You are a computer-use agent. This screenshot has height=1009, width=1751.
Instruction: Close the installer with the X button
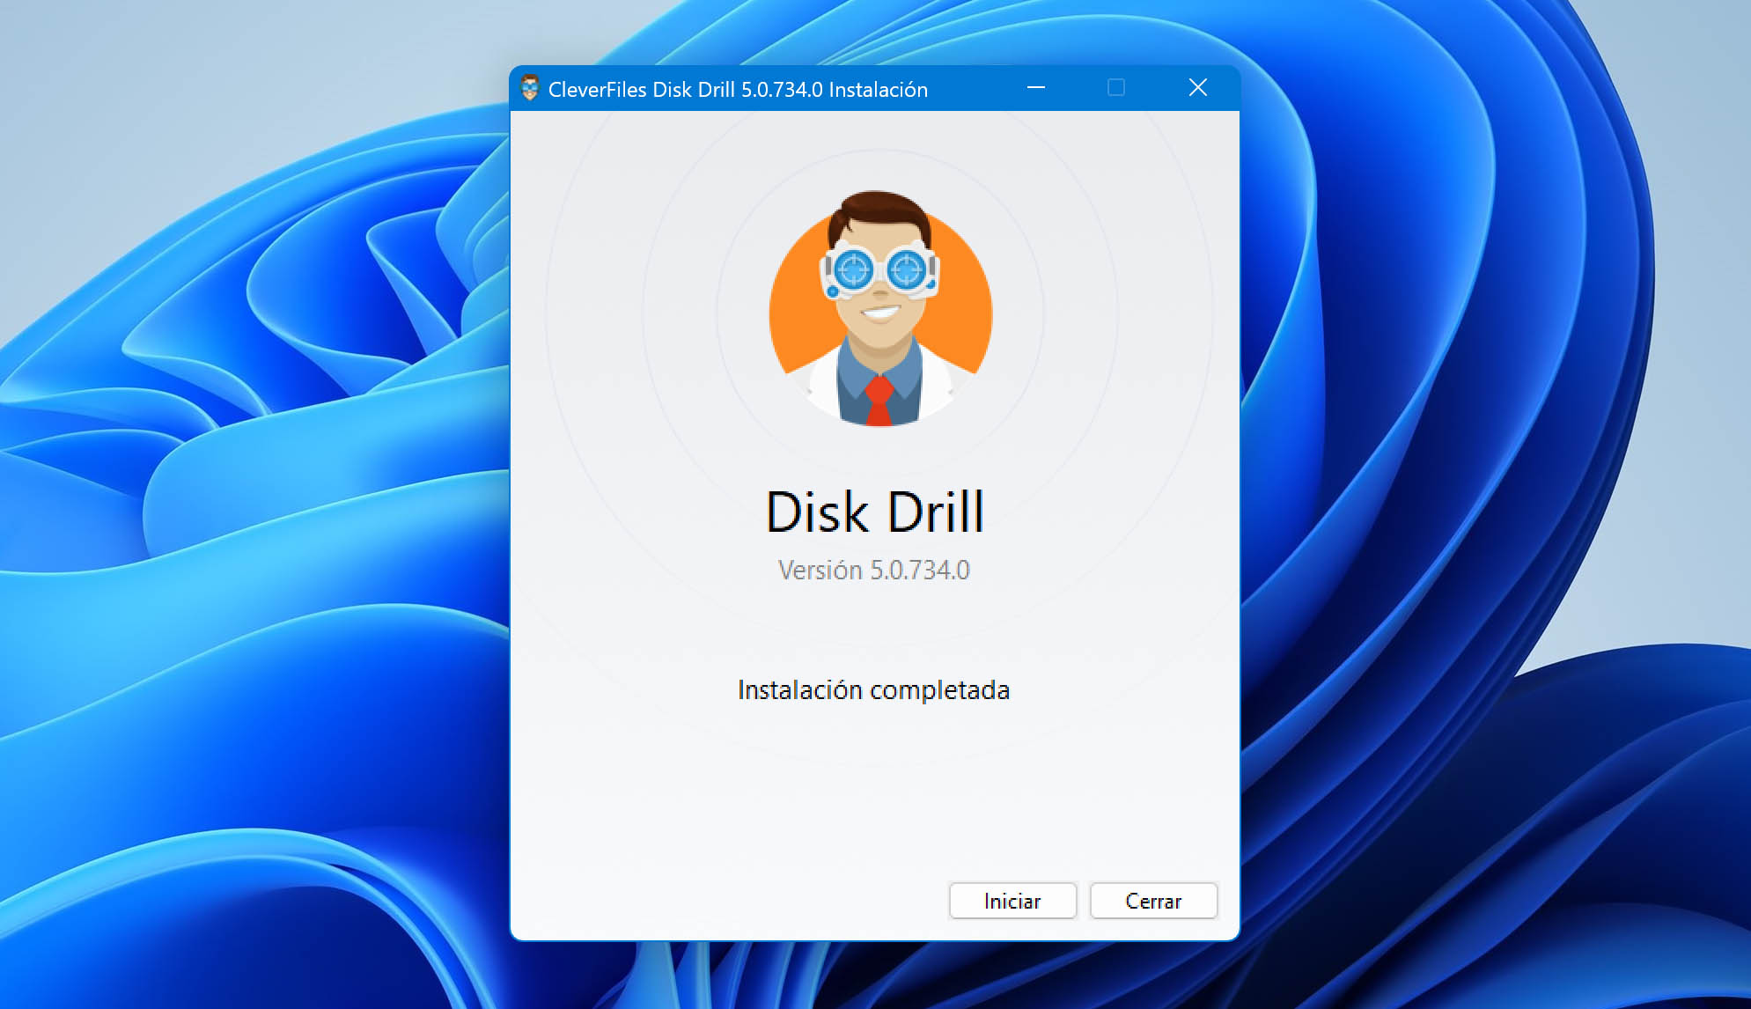click(1197, 87)
